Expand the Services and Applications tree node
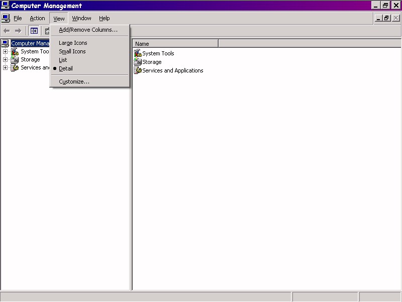The image size is (402, 302). click(x=5, y=67)
